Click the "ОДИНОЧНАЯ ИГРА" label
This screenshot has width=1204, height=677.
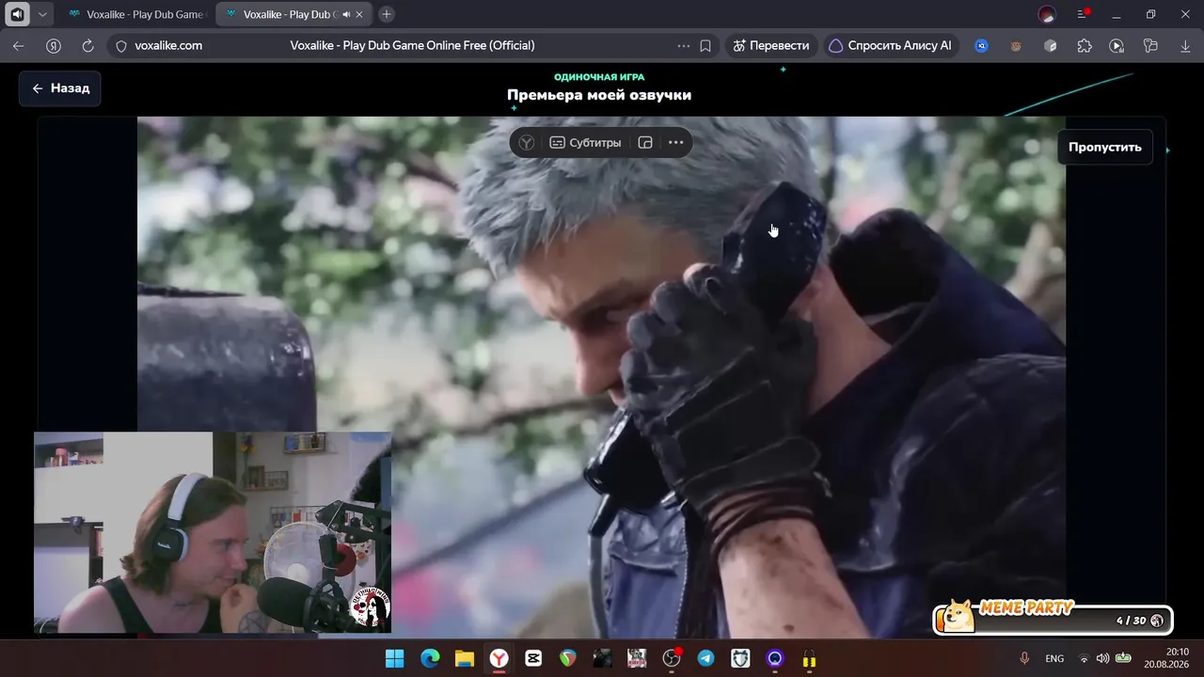tap(599, 77)
